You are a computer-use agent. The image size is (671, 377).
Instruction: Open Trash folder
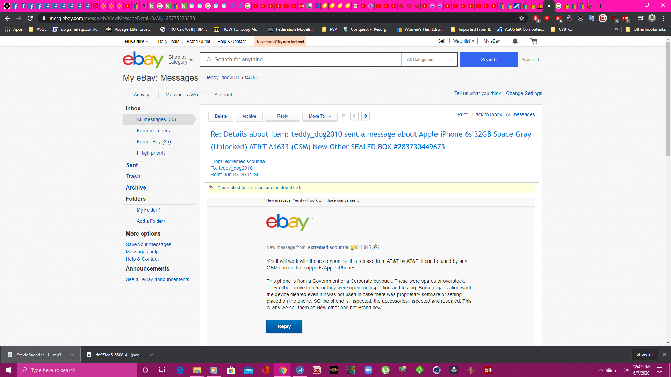133,176
